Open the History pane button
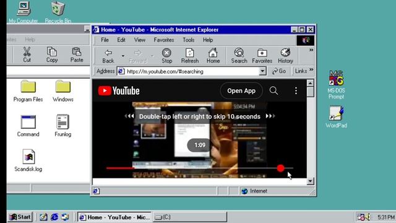 point(285,56)
